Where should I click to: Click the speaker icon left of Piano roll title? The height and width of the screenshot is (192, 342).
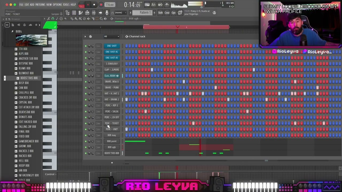tap(112, 18)
